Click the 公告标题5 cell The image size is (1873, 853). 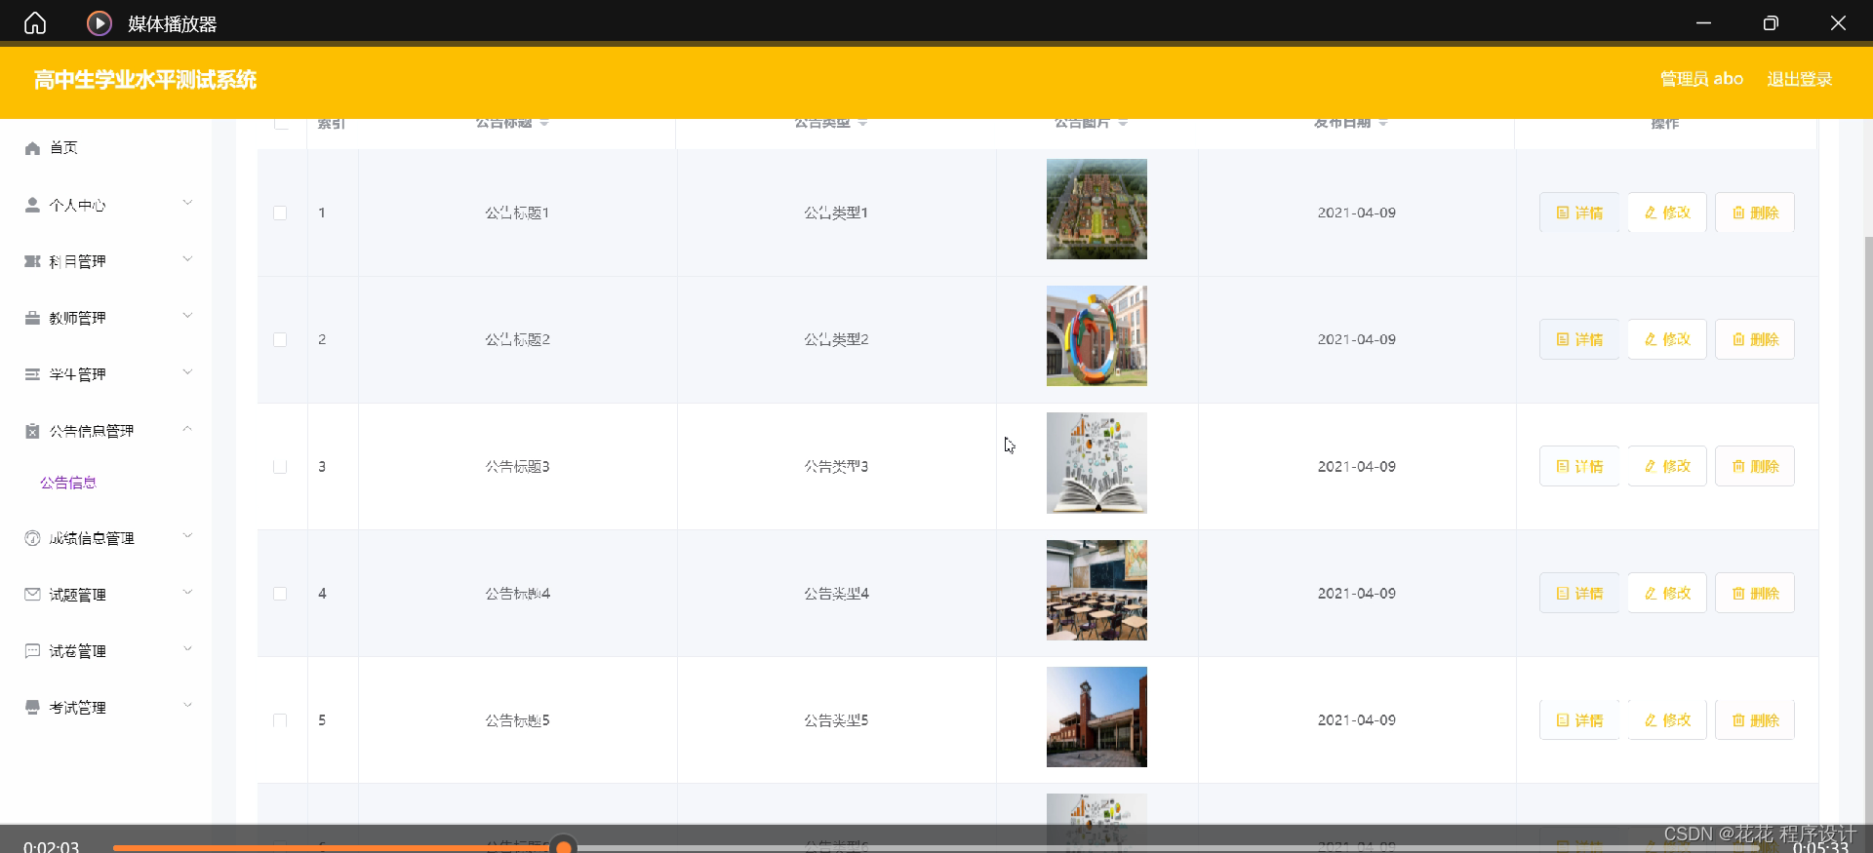(518, 720)
